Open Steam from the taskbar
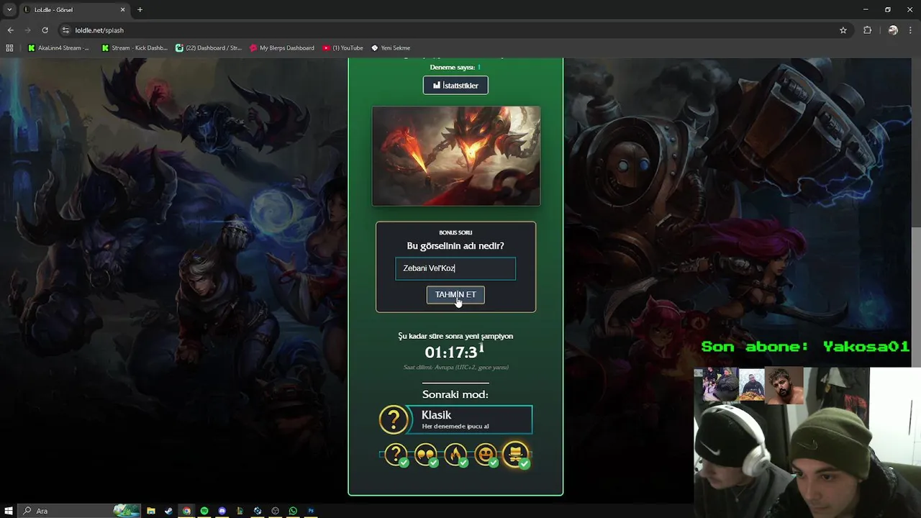Screen dimensions: 921x518 click(x=168, y=511)
